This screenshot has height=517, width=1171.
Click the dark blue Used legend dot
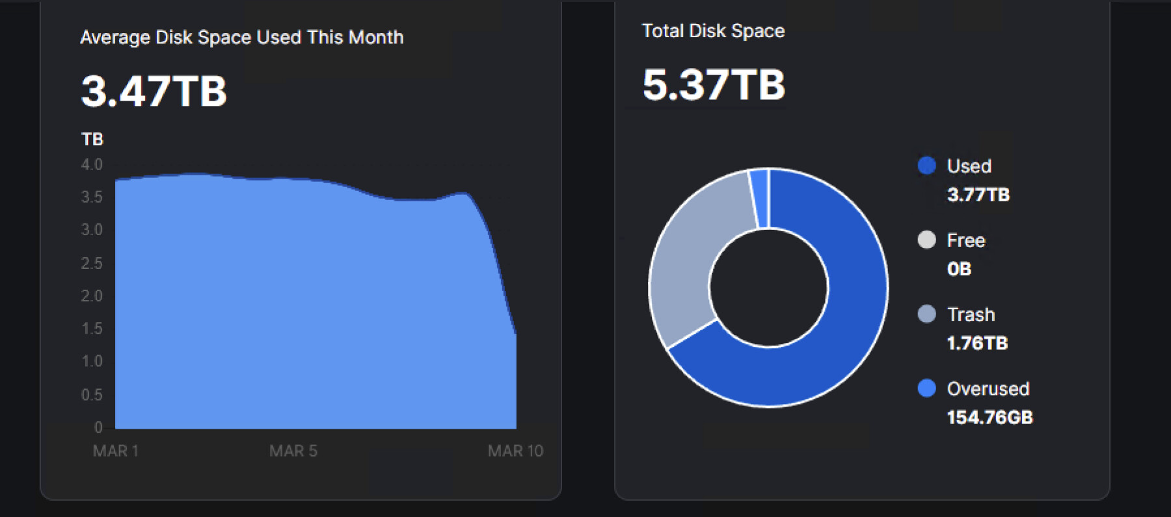click(926, 166)
